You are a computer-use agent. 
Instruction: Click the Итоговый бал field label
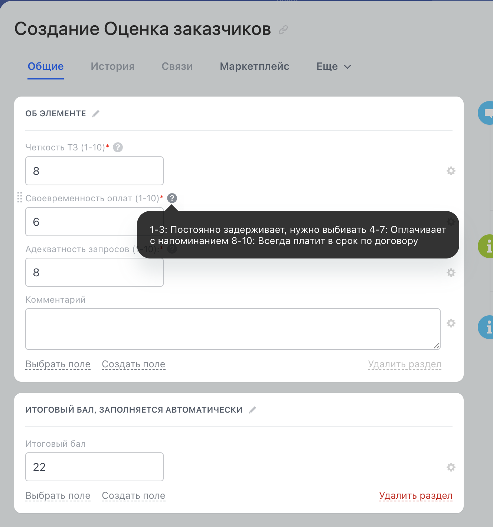tap(55, 444)
